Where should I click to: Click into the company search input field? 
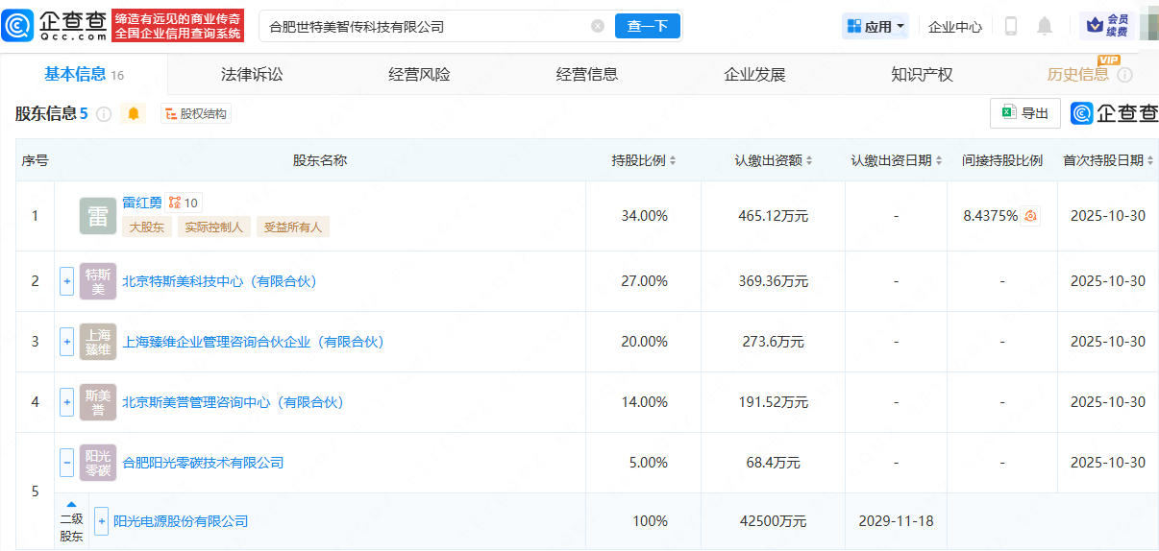point(423,26)
